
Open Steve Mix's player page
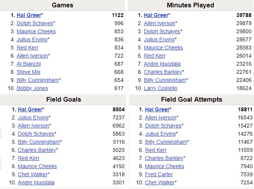[x=29, y=72]
